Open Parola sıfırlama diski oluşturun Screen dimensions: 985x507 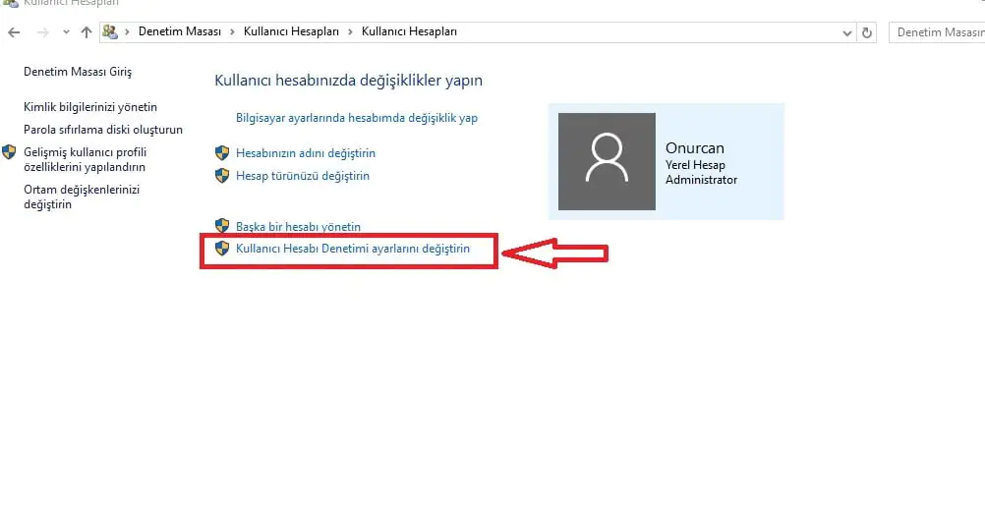[x=103, y=130]
